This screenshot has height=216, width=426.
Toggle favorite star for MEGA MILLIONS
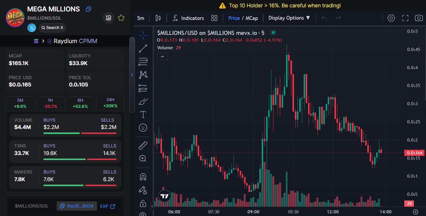click(x=121, y=18)
